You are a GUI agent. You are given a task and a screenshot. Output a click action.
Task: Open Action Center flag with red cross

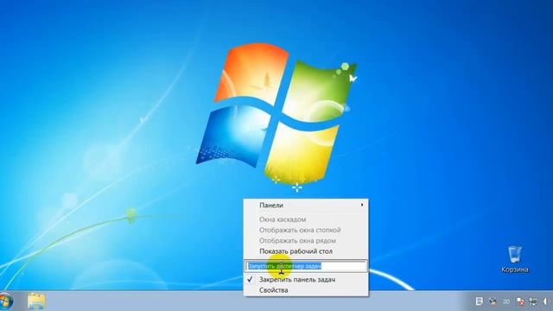click(520, 301)
